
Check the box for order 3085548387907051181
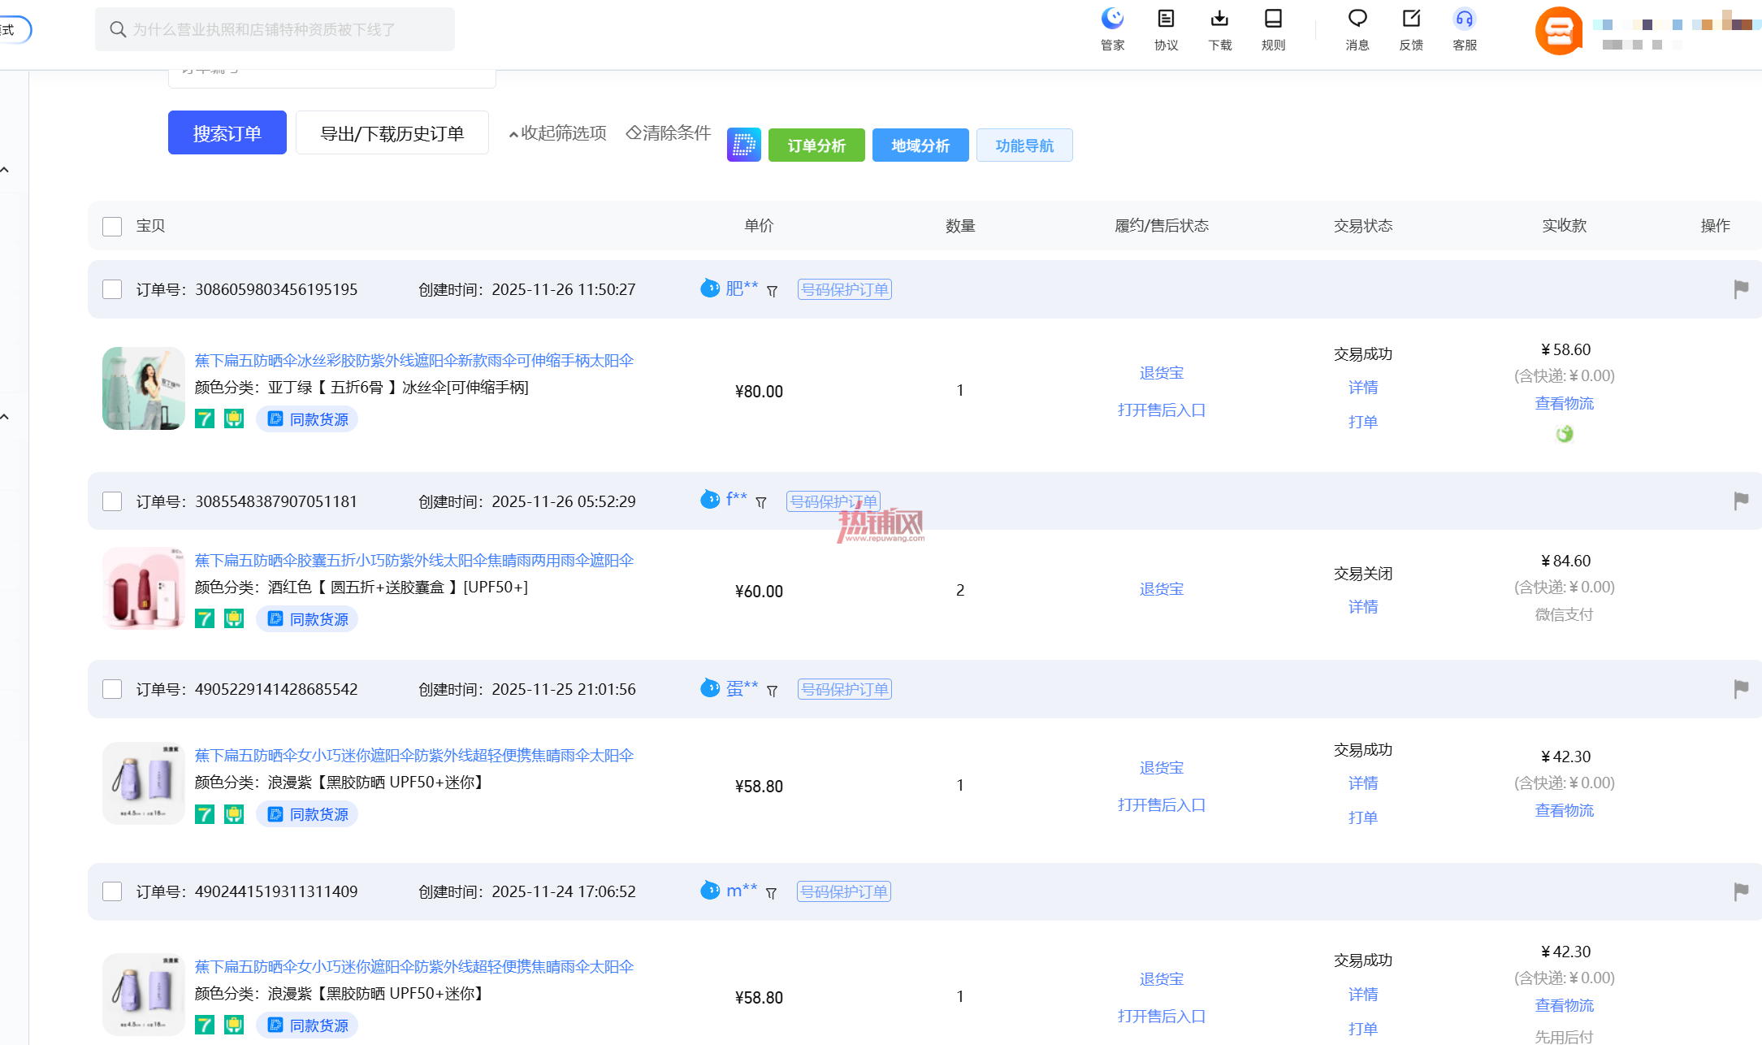112,501
